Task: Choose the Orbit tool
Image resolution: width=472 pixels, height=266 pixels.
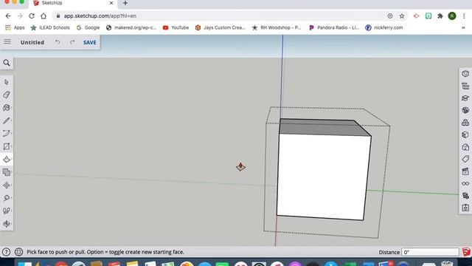Action: click(7, 224)
